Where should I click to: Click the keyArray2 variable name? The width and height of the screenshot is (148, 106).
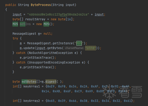coord(32,101)
